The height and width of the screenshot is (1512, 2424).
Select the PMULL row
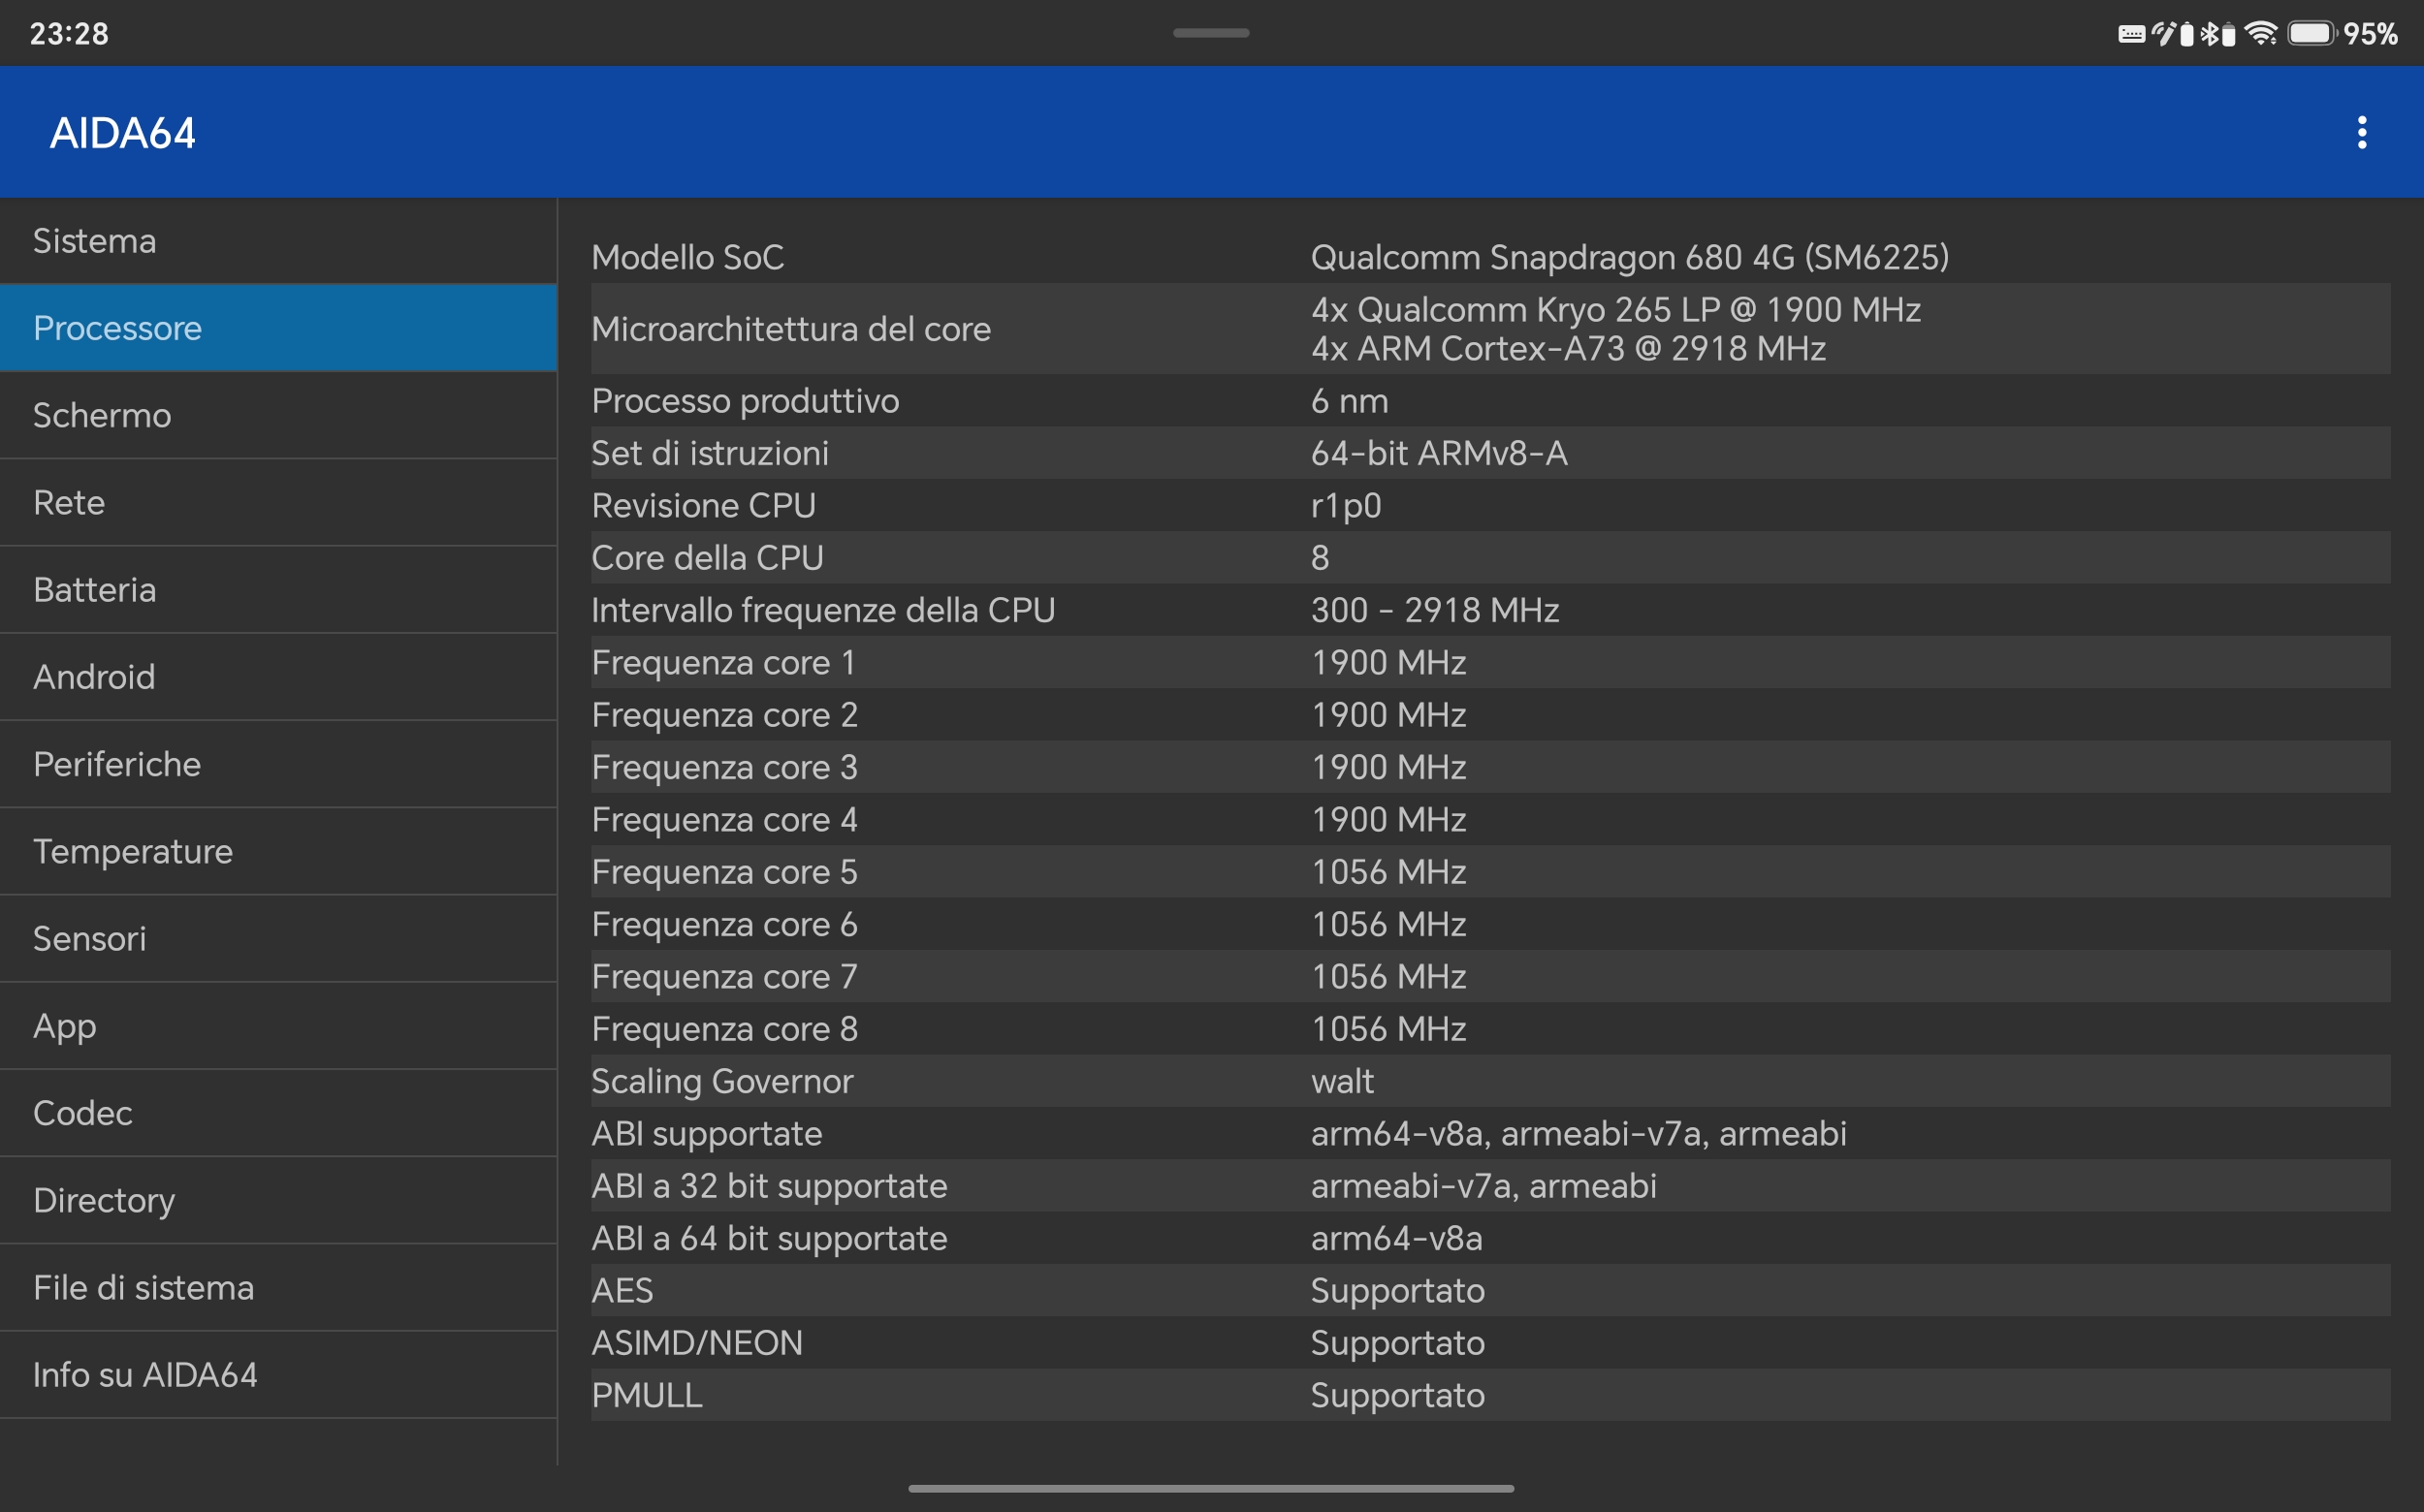pos(1489,1395)
